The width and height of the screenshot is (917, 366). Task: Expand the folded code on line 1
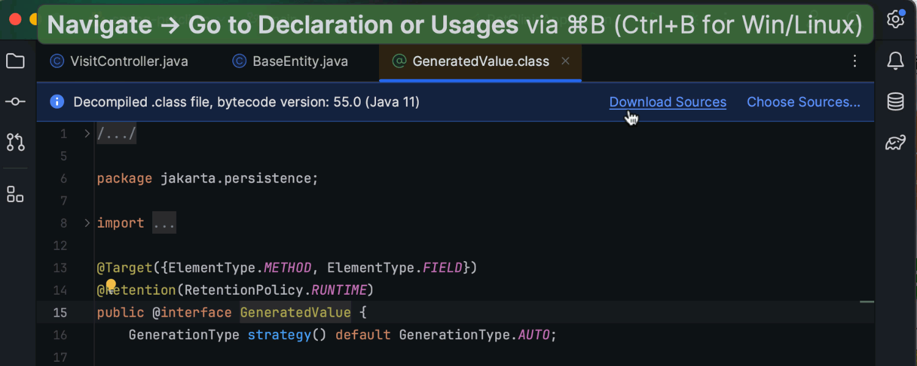[86, 132]
